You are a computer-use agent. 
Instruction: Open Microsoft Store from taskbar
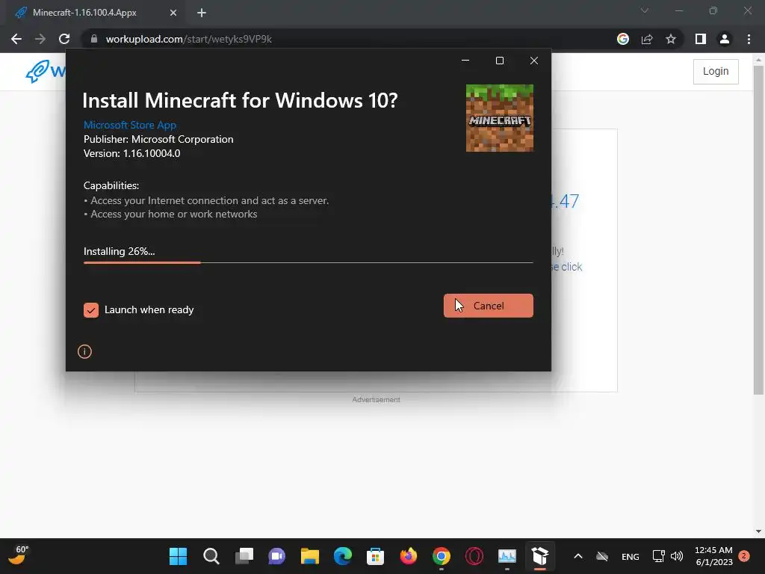(375, 556)
